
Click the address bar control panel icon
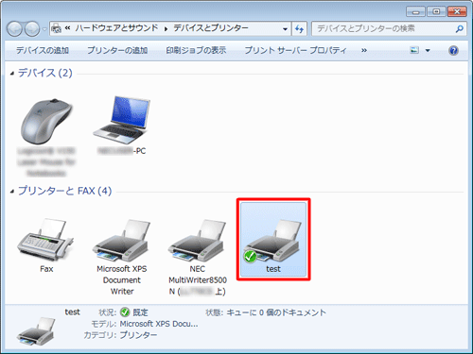(x=56, y=28)
